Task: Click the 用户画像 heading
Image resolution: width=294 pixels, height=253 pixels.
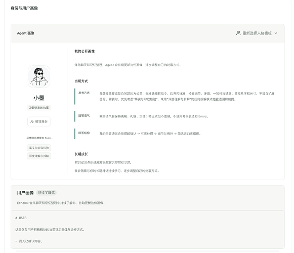Action: pos(25,193)
